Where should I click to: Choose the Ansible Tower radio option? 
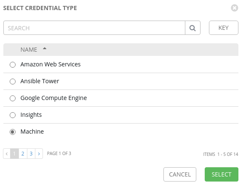tap(13, 82)
